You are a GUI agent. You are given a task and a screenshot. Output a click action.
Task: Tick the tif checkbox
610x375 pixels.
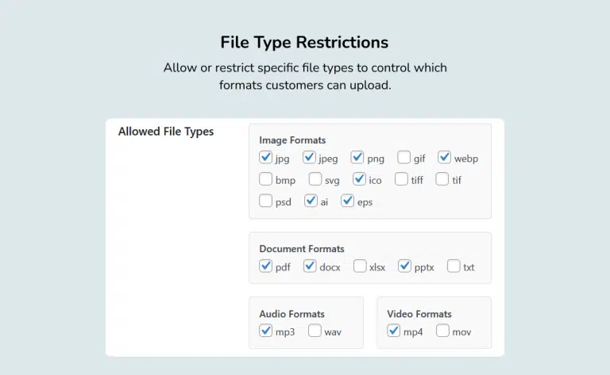[x=442, y=179]
